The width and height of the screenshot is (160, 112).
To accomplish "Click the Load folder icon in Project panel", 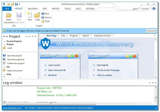I will point(4,48).
